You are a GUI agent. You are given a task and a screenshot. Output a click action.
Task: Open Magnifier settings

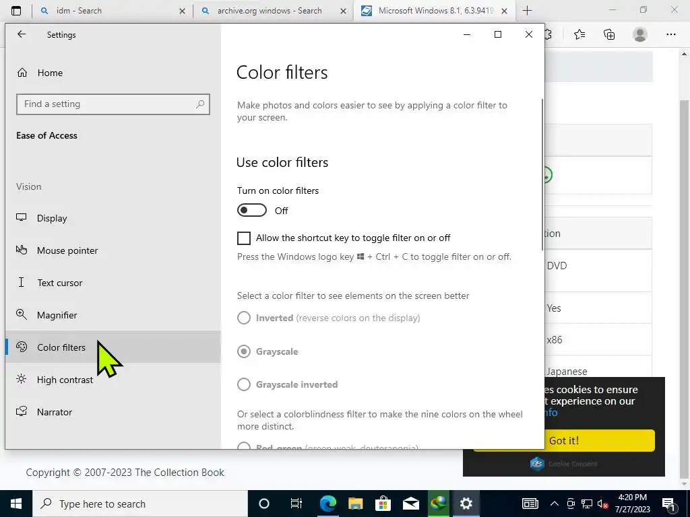click(113, 315)
